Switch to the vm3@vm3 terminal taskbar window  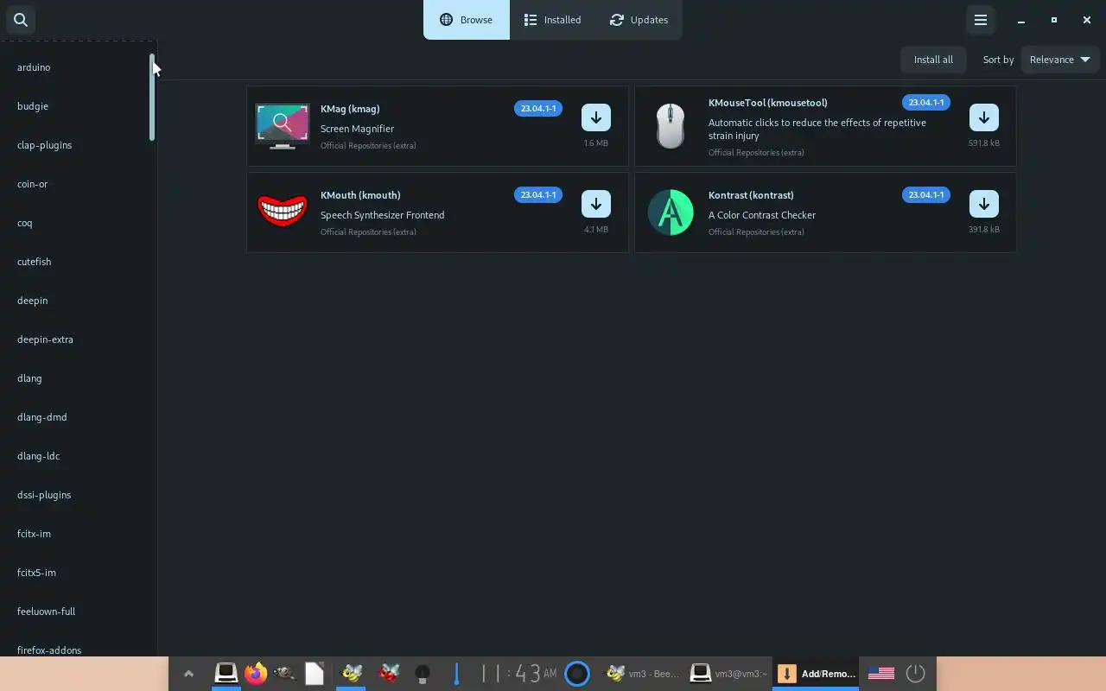729,674
